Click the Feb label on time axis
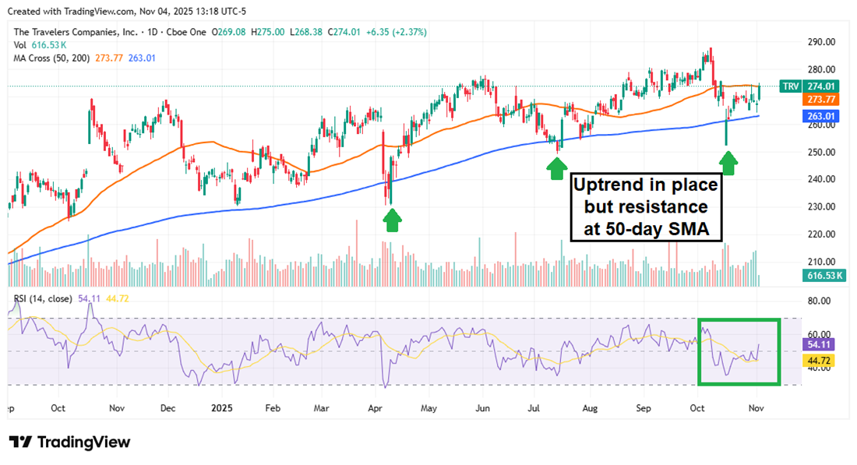This screenshot has height=465, width=857. [273, 408]
